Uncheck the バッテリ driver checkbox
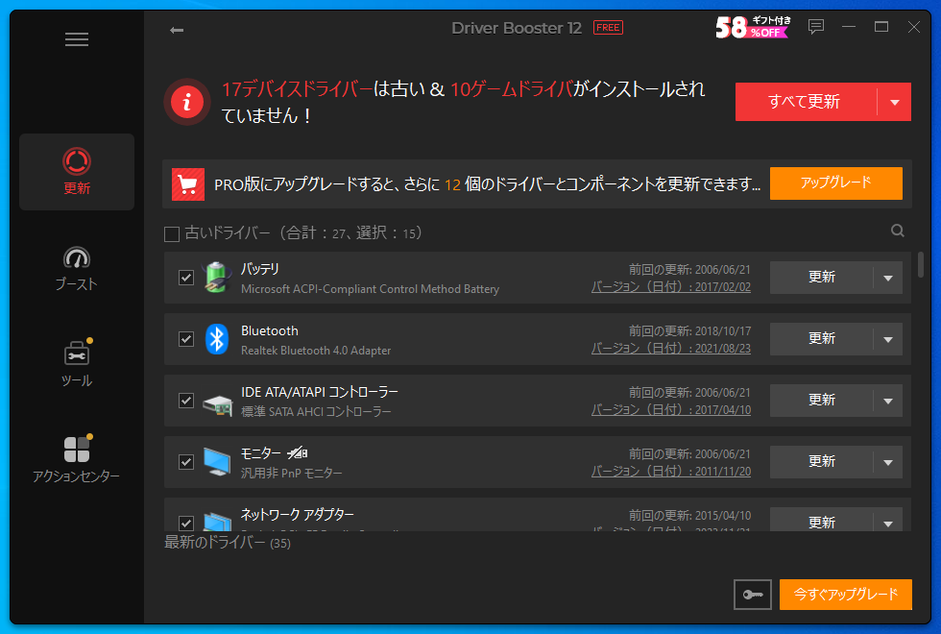 click(x=186, y=278)
